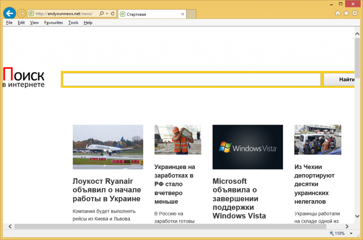Open the File menu
Viewport: 363px width, 240px height.
point(9,23)
